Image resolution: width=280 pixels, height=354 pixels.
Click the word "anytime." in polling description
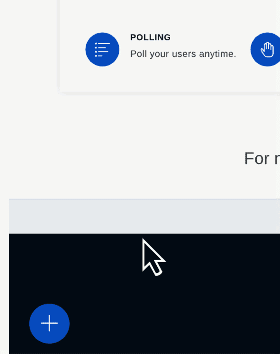point(217,54)
